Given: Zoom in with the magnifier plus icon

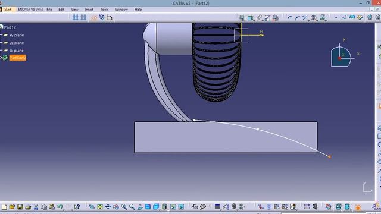Looking at the screenshot, I should [x=124, y=207].
